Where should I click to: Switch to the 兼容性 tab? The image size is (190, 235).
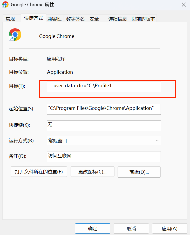(55, 19)
